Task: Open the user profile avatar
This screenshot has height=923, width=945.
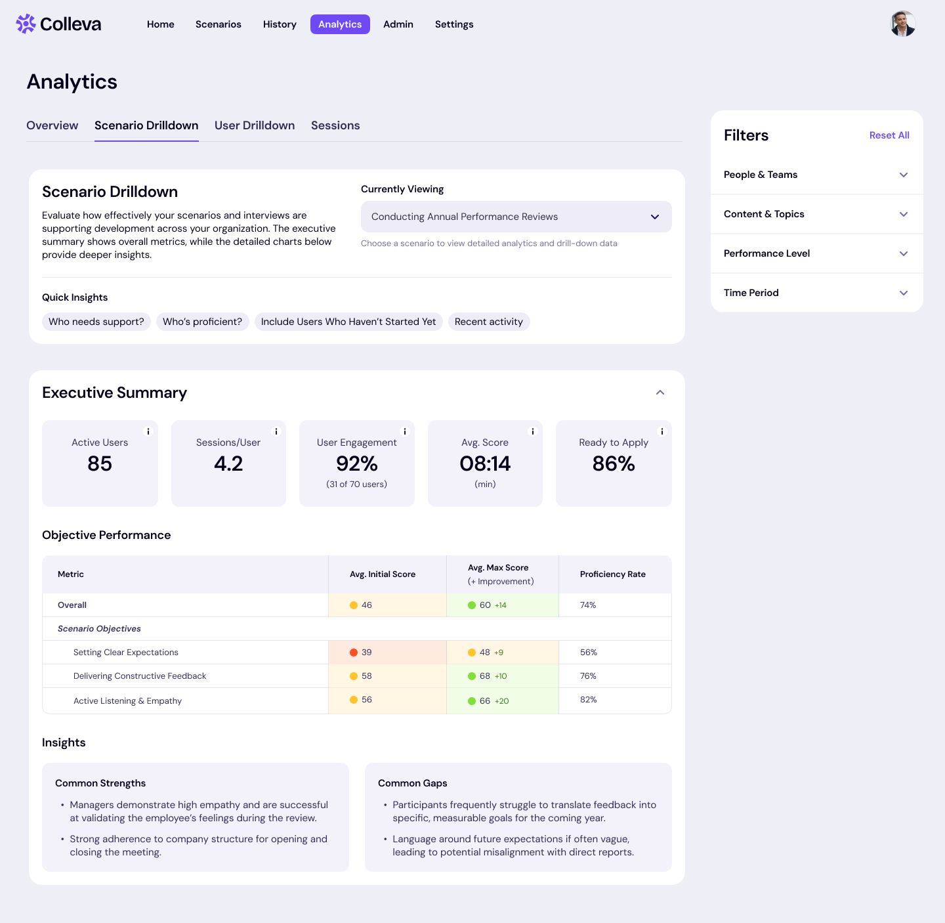Action: click(902, 23)
